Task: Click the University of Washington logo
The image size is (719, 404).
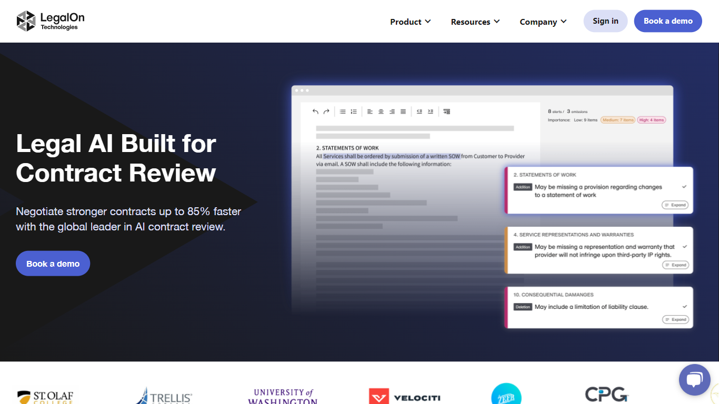Action: click(x=283, y=397)
